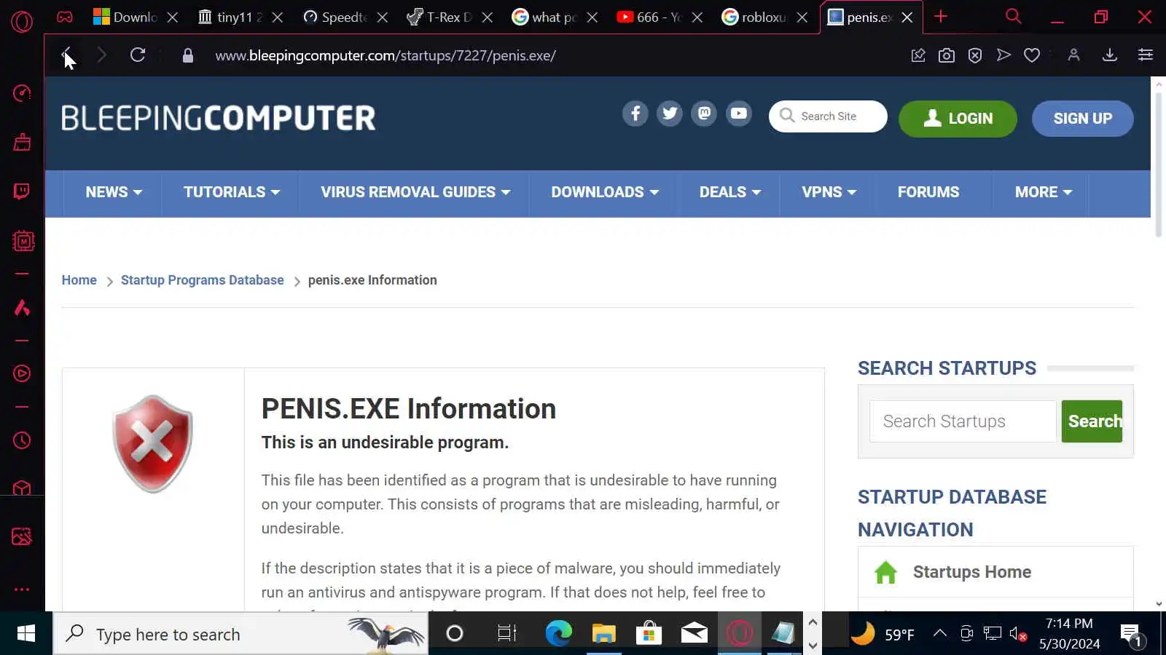Click the BleepingComputer site logo
The height and width of the screenshot is (655, 1166).
click(219, 118)
